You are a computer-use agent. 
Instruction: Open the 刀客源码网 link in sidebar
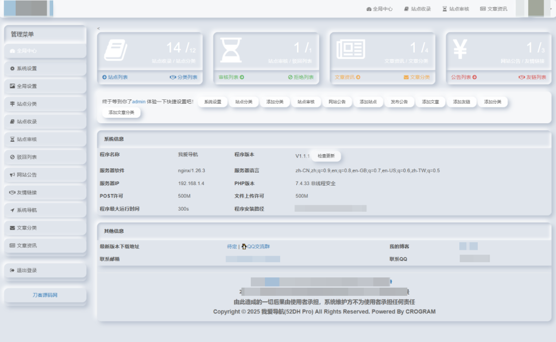click(x=45, y=296)
